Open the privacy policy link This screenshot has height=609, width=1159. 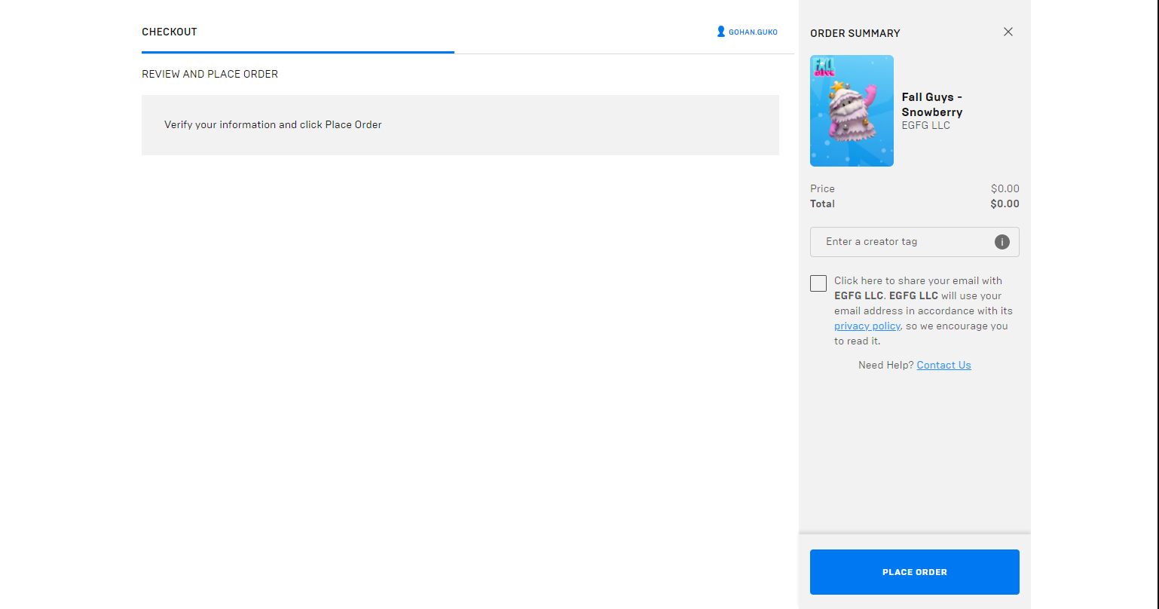[x=867, y=326]
